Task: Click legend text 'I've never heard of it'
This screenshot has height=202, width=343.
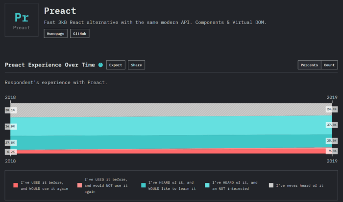Action: 300,185
